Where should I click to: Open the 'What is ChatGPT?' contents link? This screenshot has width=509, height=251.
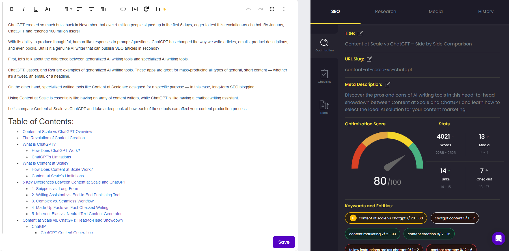click(x=39, y=144)
